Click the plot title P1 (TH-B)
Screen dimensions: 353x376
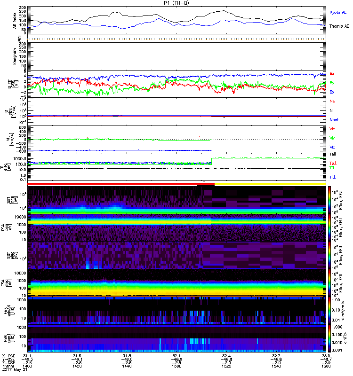[176, 3]
